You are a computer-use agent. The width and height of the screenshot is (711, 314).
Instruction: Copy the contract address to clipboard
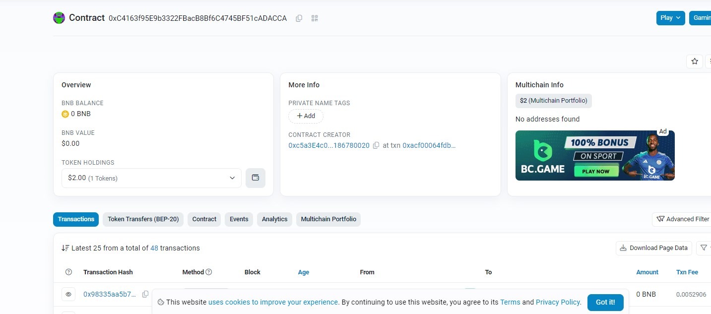299,18
